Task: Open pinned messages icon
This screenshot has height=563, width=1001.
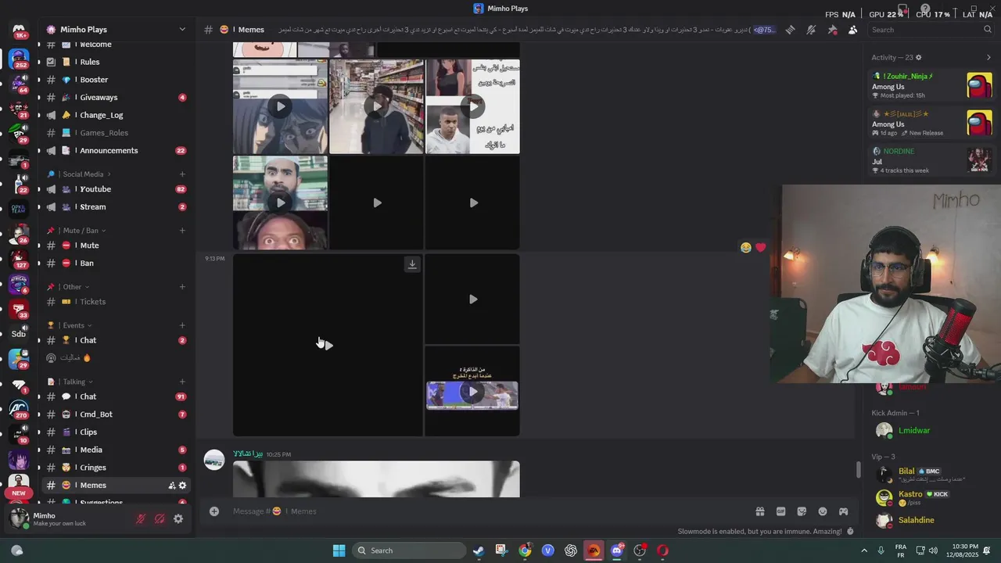Action: click(832, 30)
